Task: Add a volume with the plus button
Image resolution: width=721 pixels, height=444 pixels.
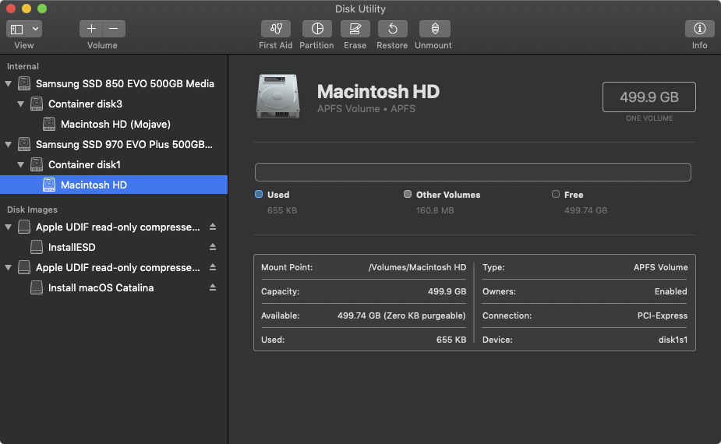Action: click(x=91, y=29)
